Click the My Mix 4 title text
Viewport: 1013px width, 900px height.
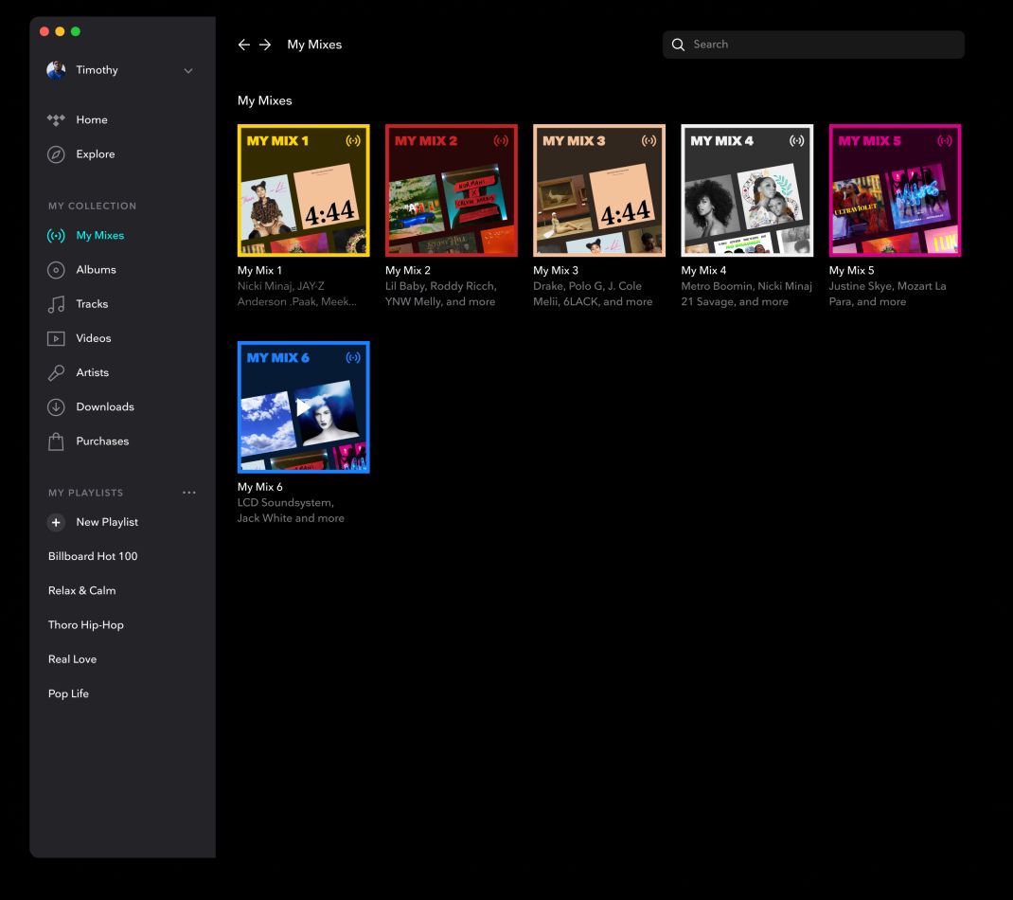point(703,270)
